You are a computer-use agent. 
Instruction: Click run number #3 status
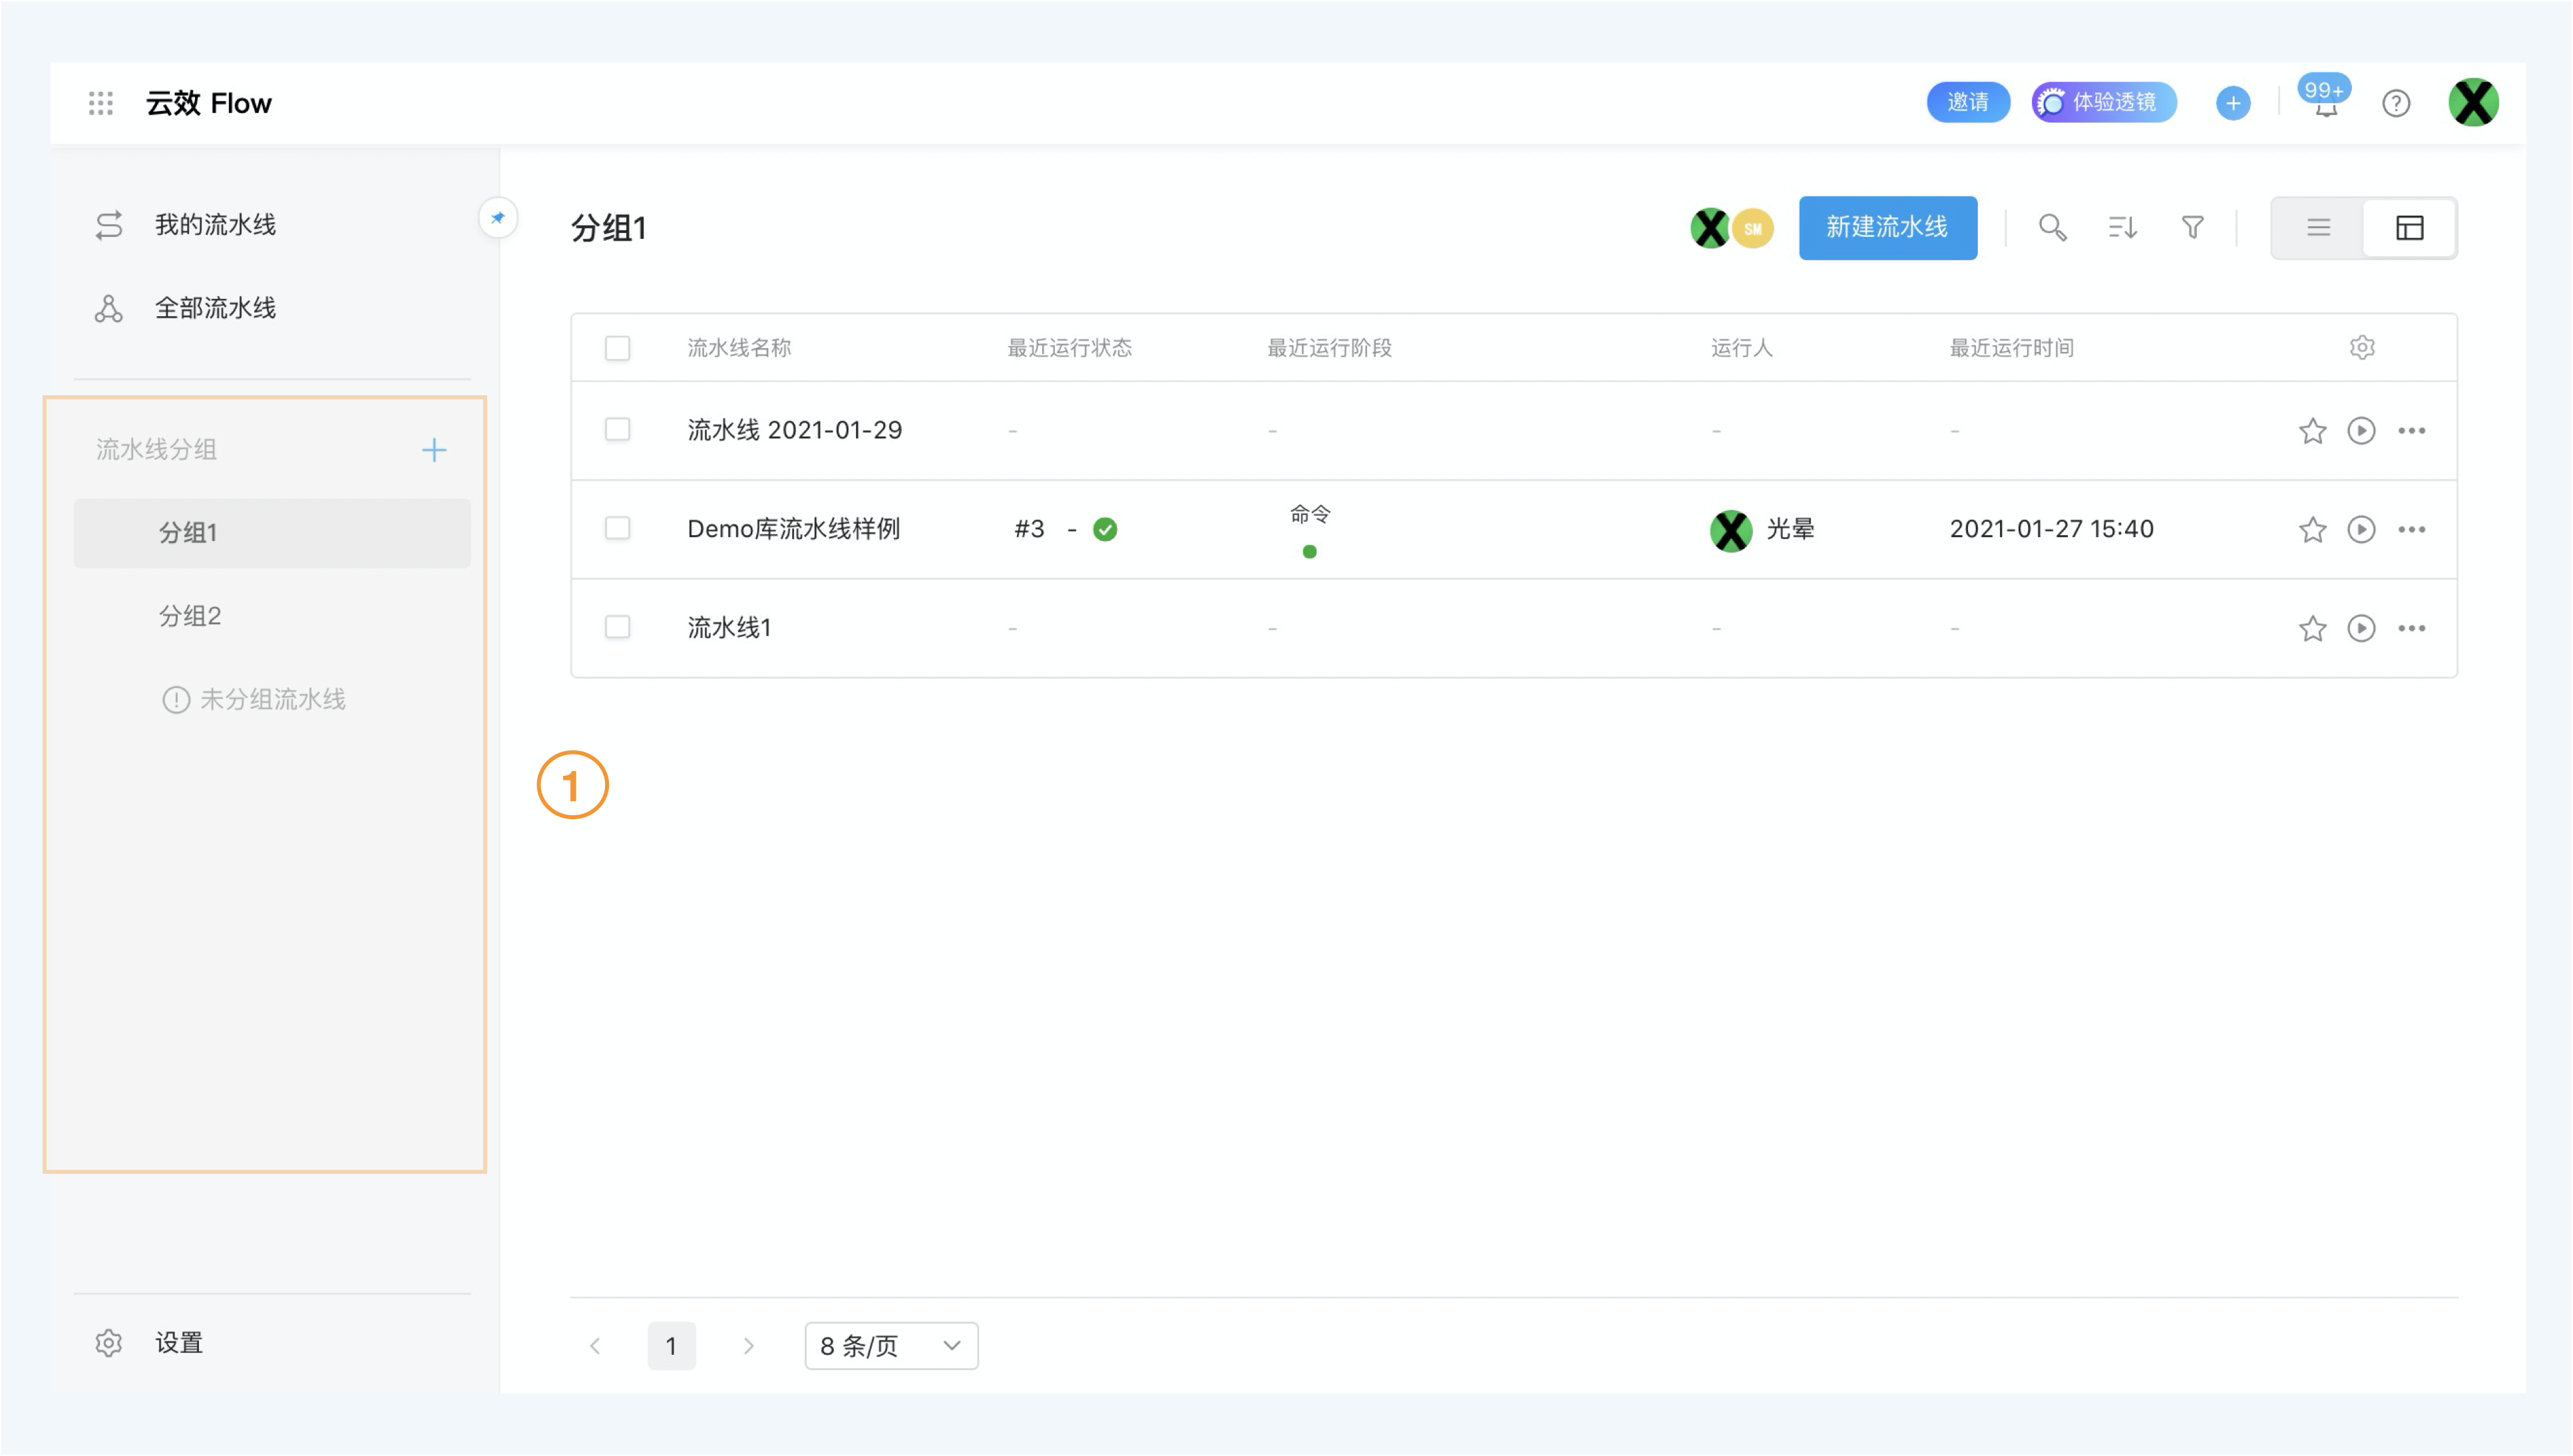click(1029, 529)
